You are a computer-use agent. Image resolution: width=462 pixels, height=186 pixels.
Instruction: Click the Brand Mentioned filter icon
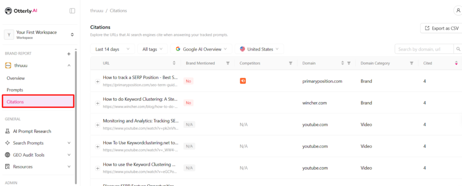tap(228, 64)
